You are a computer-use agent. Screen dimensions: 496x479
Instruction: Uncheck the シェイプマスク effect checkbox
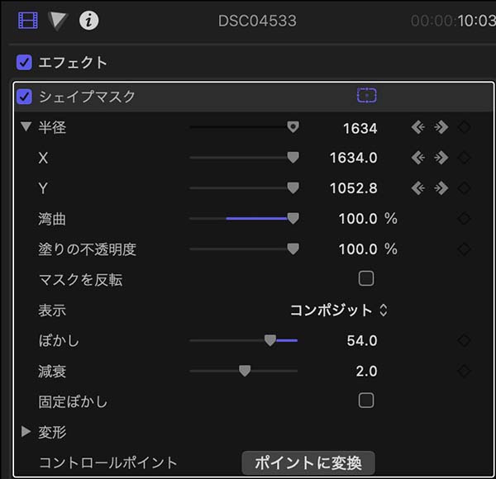24,97
